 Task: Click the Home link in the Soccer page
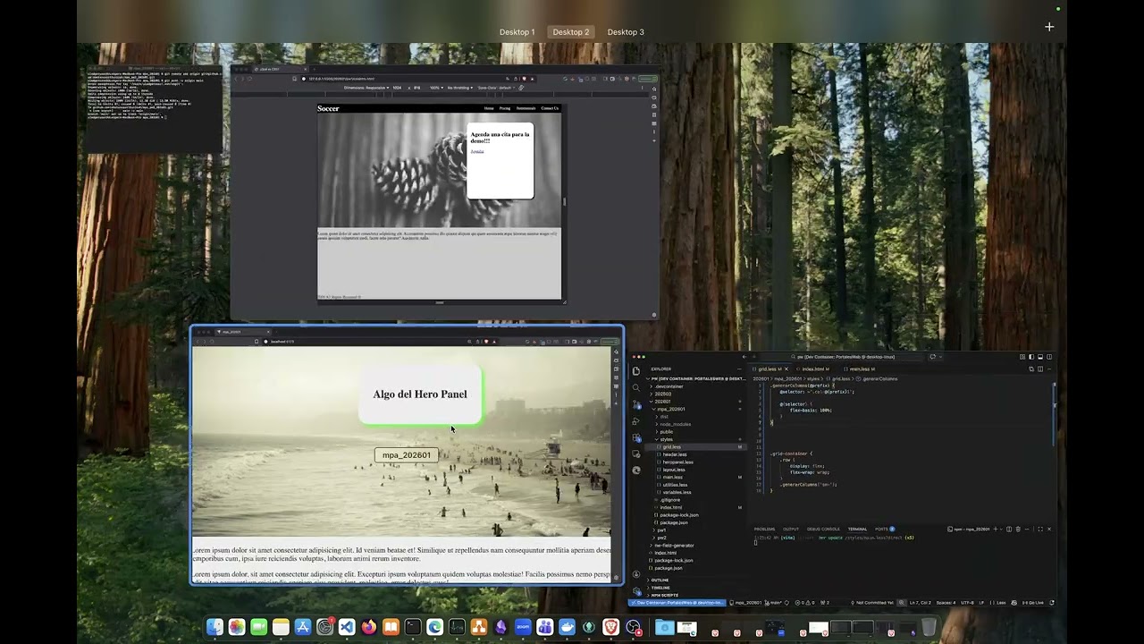(489, 108)
